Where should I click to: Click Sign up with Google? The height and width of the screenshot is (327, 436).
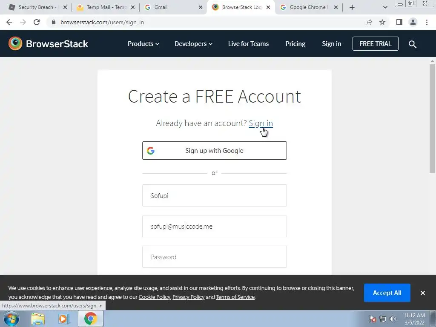point(215,150)
